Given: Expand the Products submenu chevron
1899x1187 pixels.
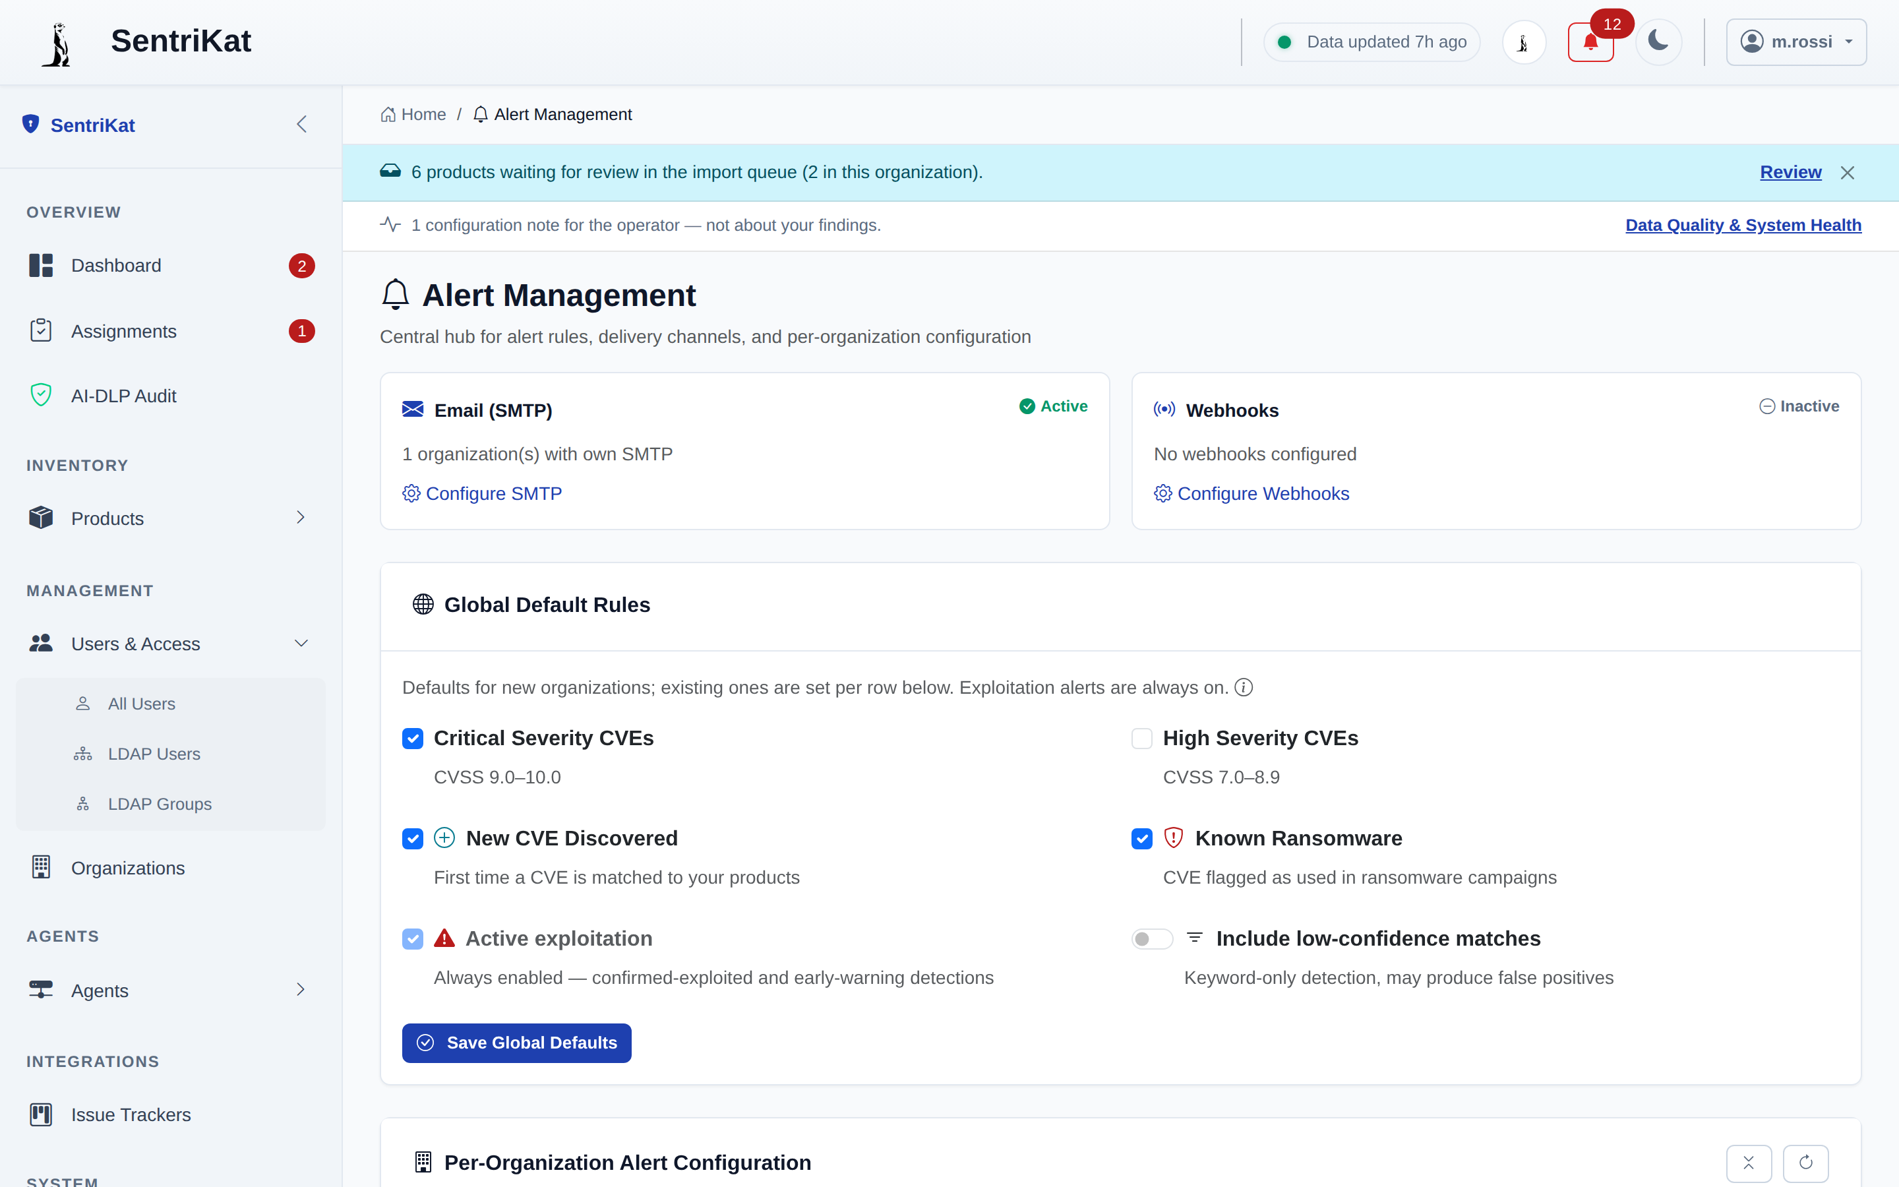Looking at the screenshot, I should point(301,518).
